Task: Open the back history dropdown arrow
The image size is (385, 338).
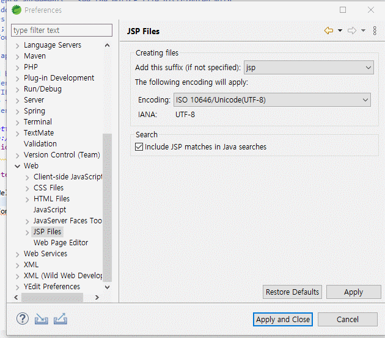Action: pos(340,31)
